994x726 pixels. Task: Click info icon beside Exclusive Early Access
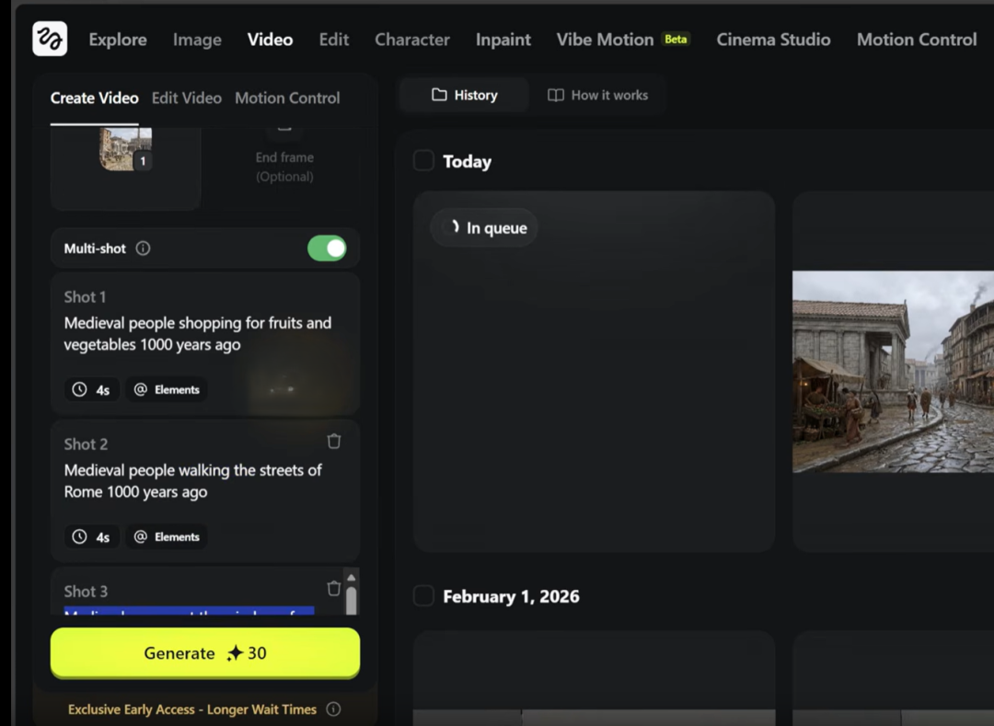point(334,709)
